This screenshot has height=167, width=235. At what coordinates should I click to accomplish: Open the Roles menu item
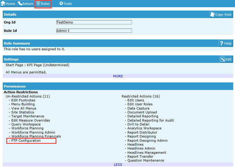pyautogui.click(x=43, y=3)
